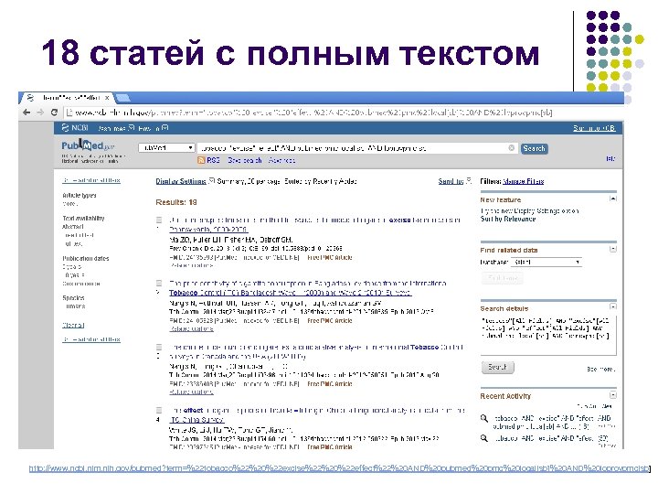This screenshot has height=494, width=658.
Task: Tick checkbox of first result Ma ZQ
Action: 159,220
